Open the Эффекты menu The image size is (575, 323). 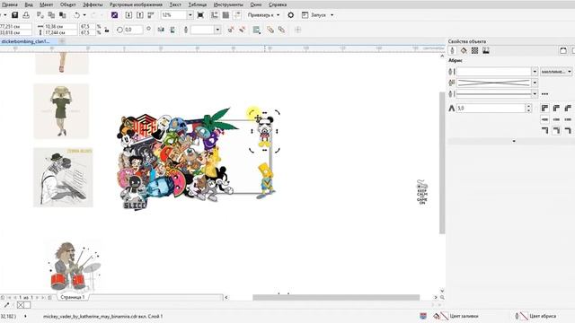(93, 4)
